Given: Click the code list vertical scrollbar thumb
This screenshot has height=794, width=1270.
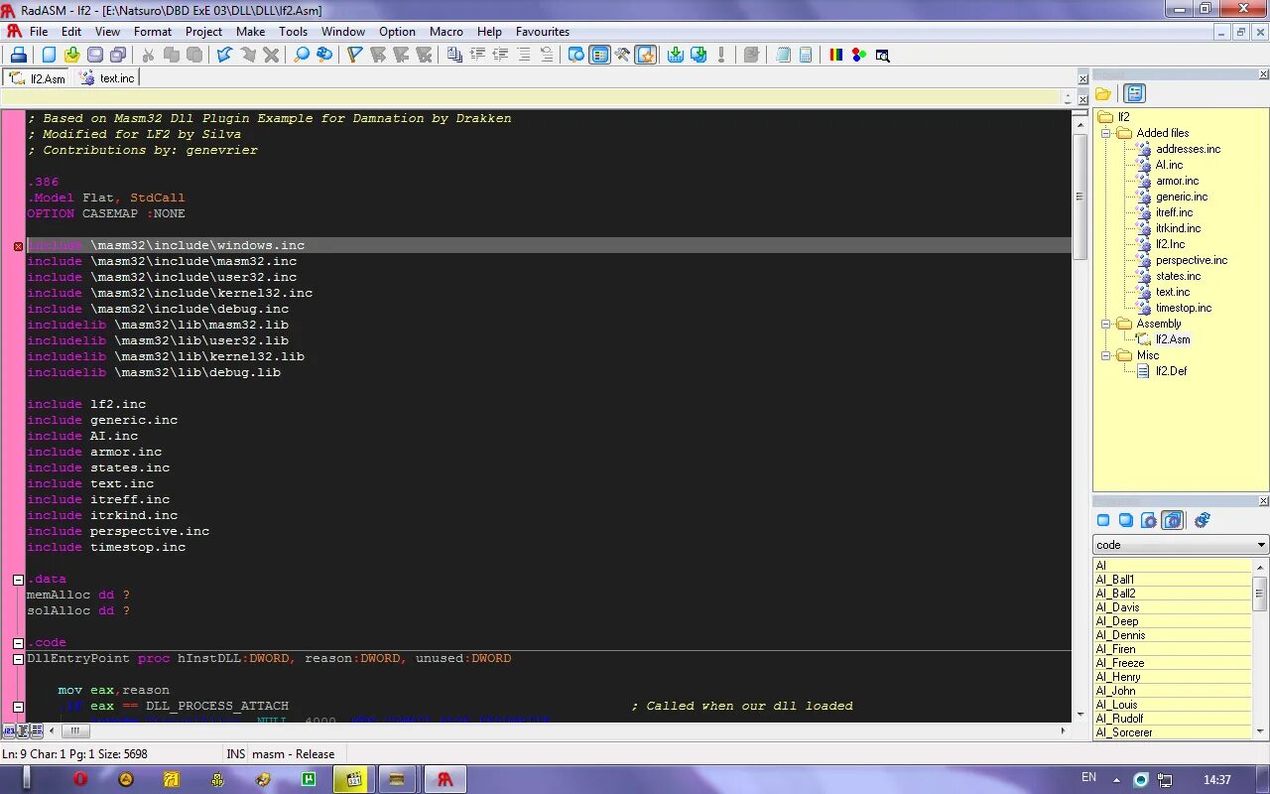Looking at the screenshot, I should coord(1260,594).
